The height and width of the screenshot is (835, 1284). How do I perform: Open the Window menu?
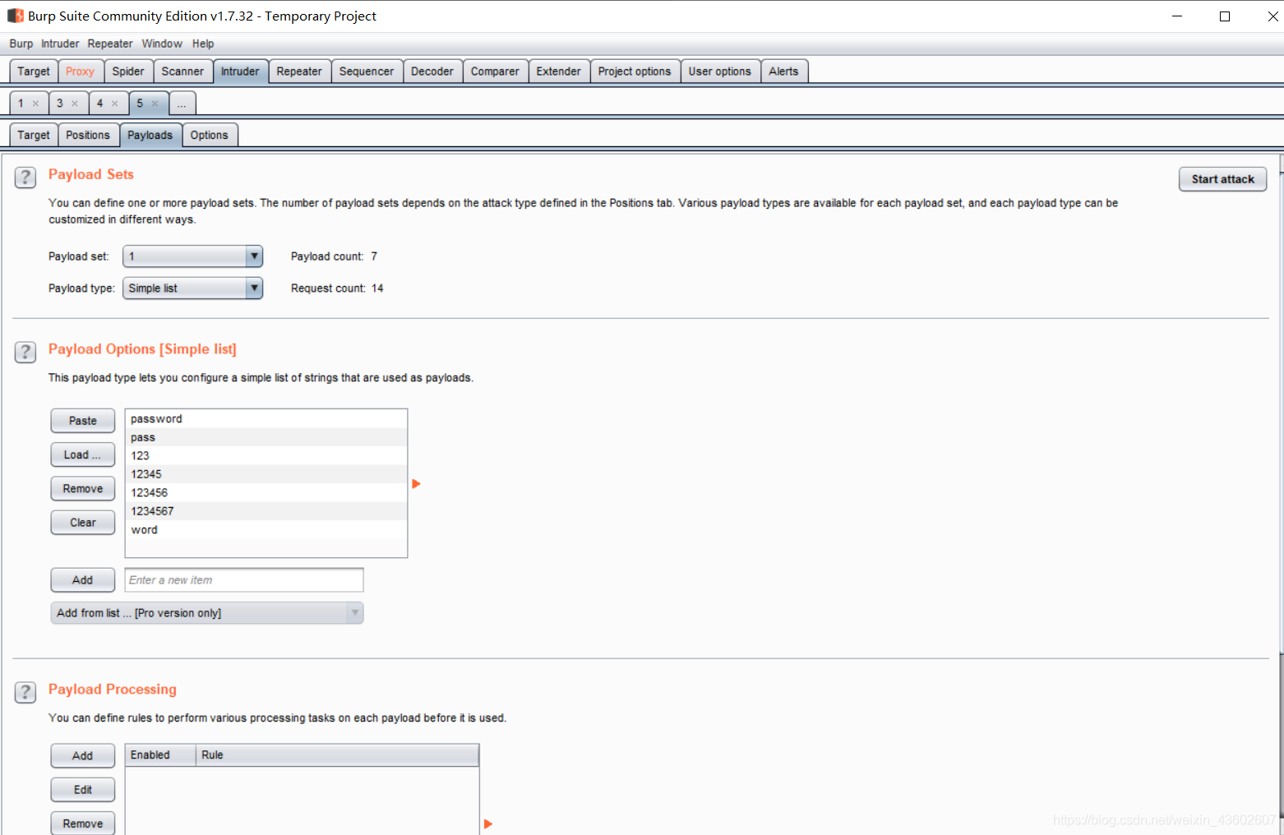point(162,44)
